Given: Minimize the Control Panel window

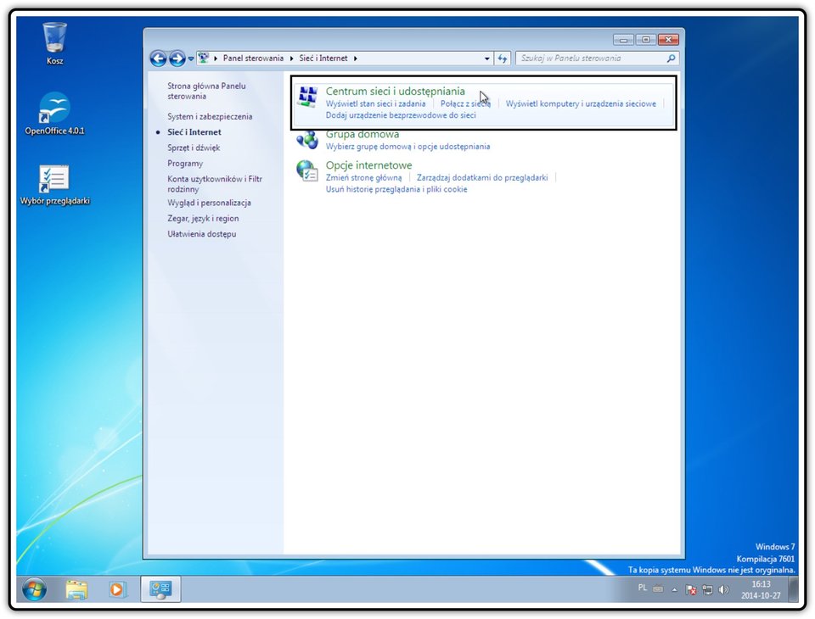Looking at the screenshot, I should (x=623, y=40).
